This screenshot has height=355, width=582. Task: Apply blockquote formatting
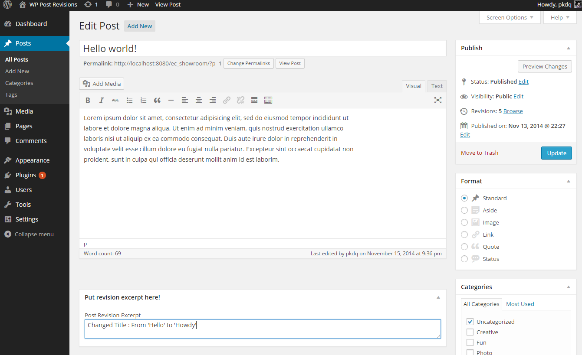[x=157, y=100]
